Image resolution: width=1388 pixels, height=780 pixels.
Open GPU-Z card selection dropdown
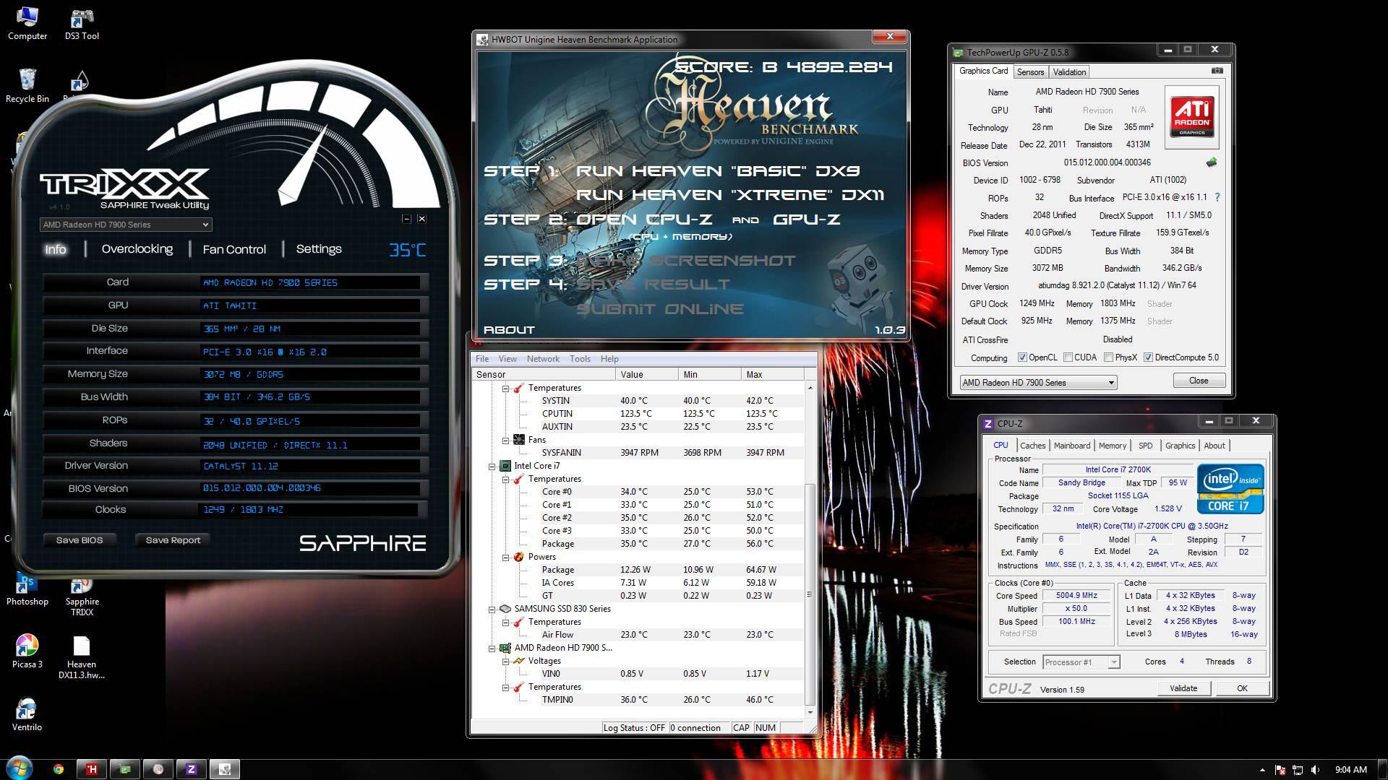(x=1038, y=383)
